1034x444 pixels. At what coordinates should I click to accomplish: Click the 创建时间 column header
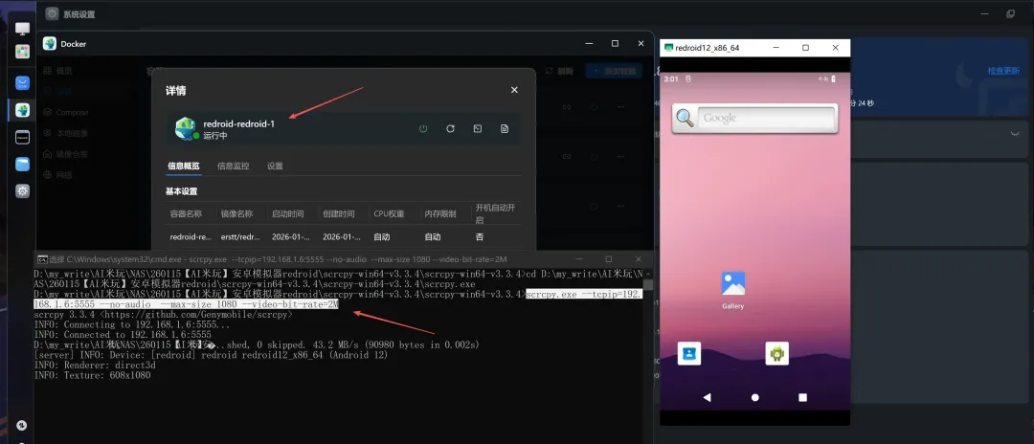coord(339,214)
